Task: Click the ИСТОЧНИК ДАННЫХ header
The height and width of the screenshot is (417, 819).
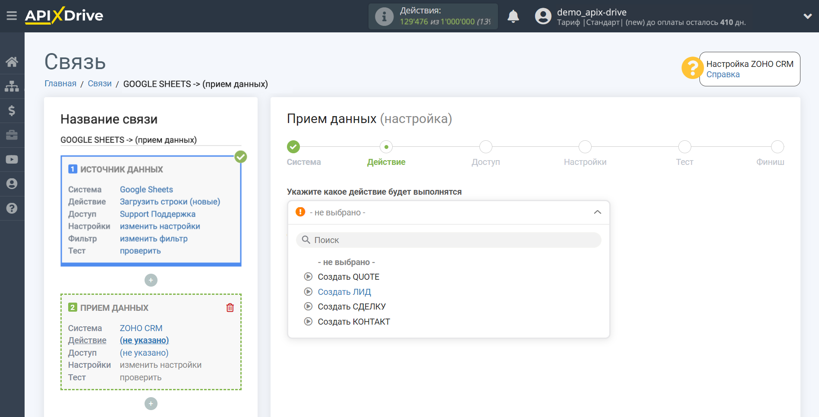Action: [x=122, y=169]
